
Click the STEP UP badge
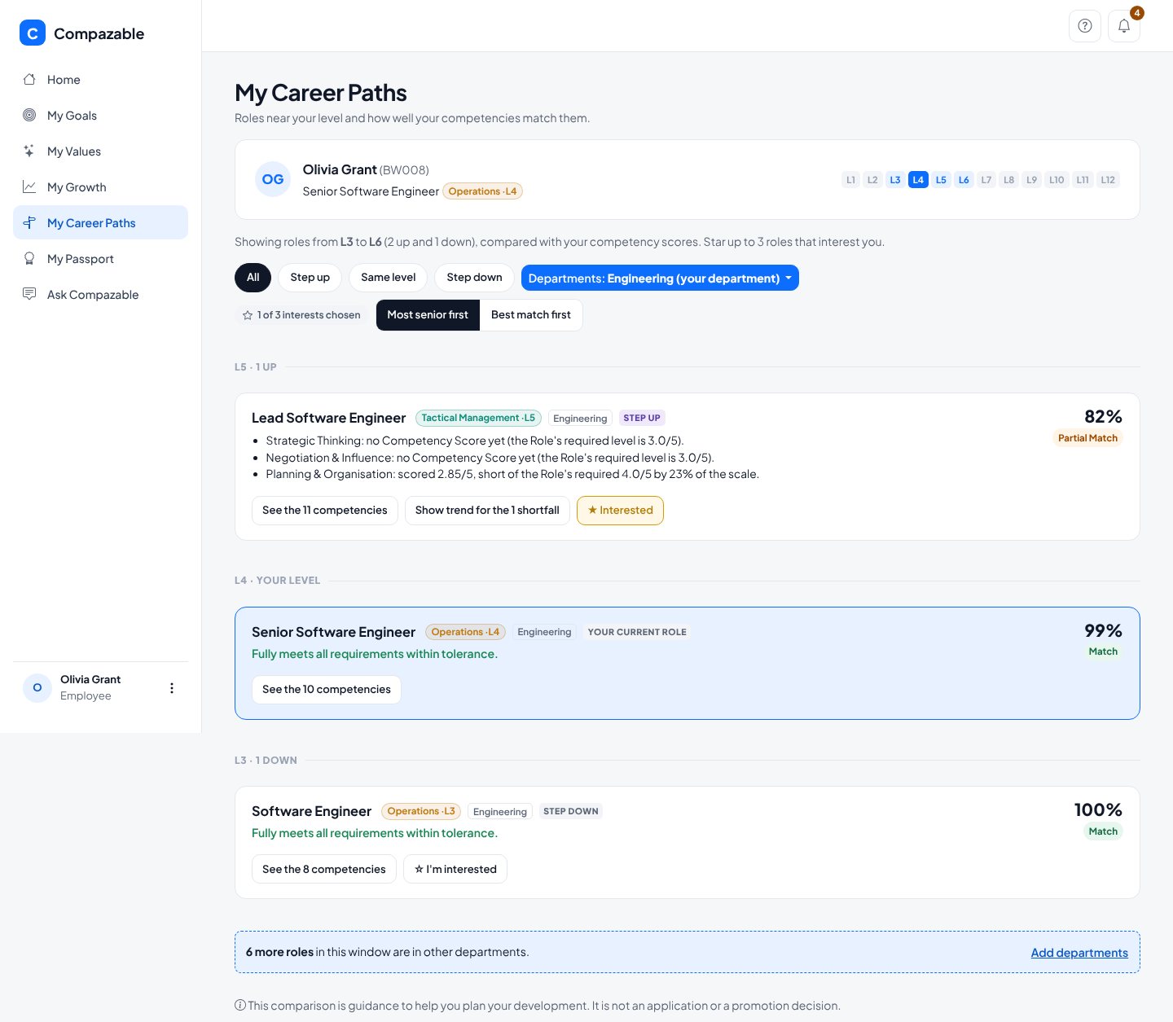pos(642,418)
